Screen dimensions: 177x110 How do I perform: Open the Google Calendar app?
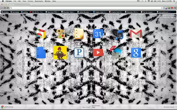(98, 34)
